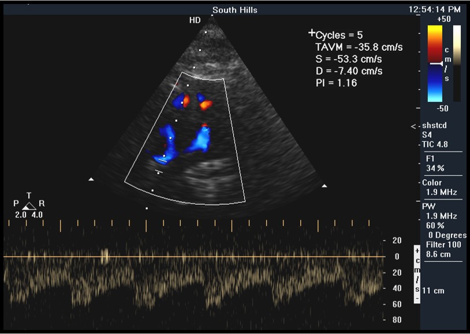Click the HD indicator above the sector
Screen dimensions: 470x334
195,20
